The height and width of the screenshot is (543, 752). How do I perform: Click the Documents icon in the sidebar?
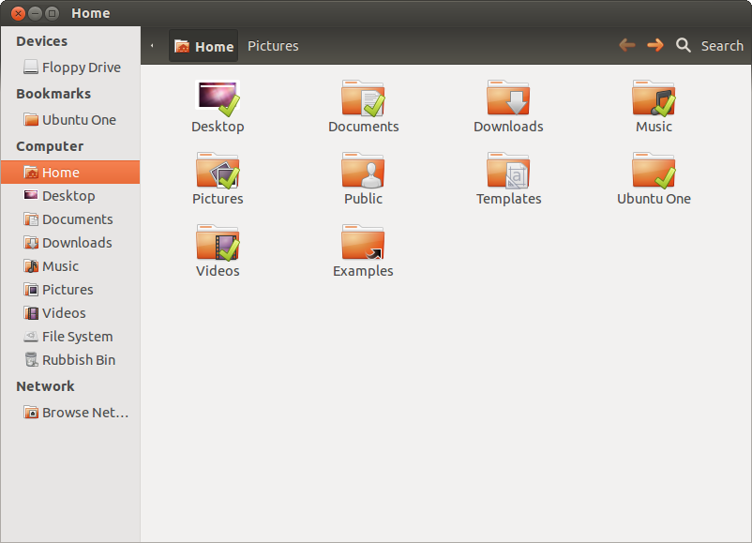[31, 219]
